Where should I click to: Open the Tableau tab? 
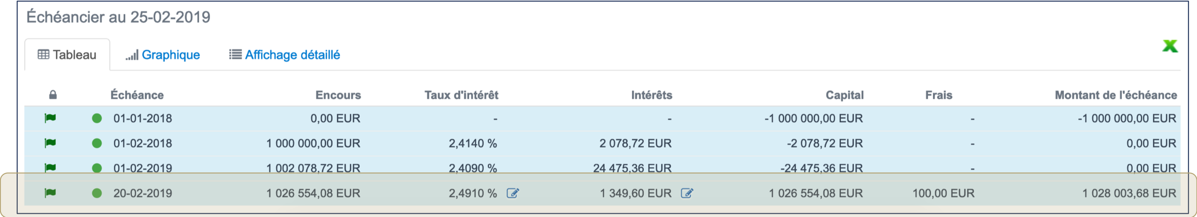pyautogui.click(x=67, y=55)
